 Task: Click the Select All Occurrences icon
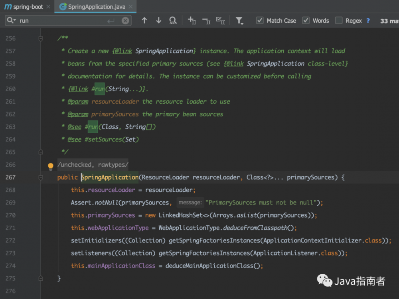[221, 20]
